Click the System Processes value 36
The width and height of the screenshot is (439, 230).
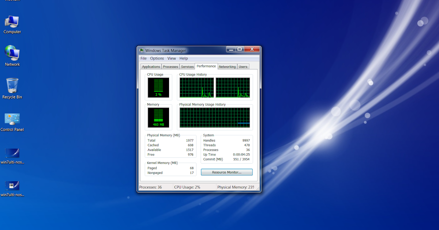(x=248, y=150)
